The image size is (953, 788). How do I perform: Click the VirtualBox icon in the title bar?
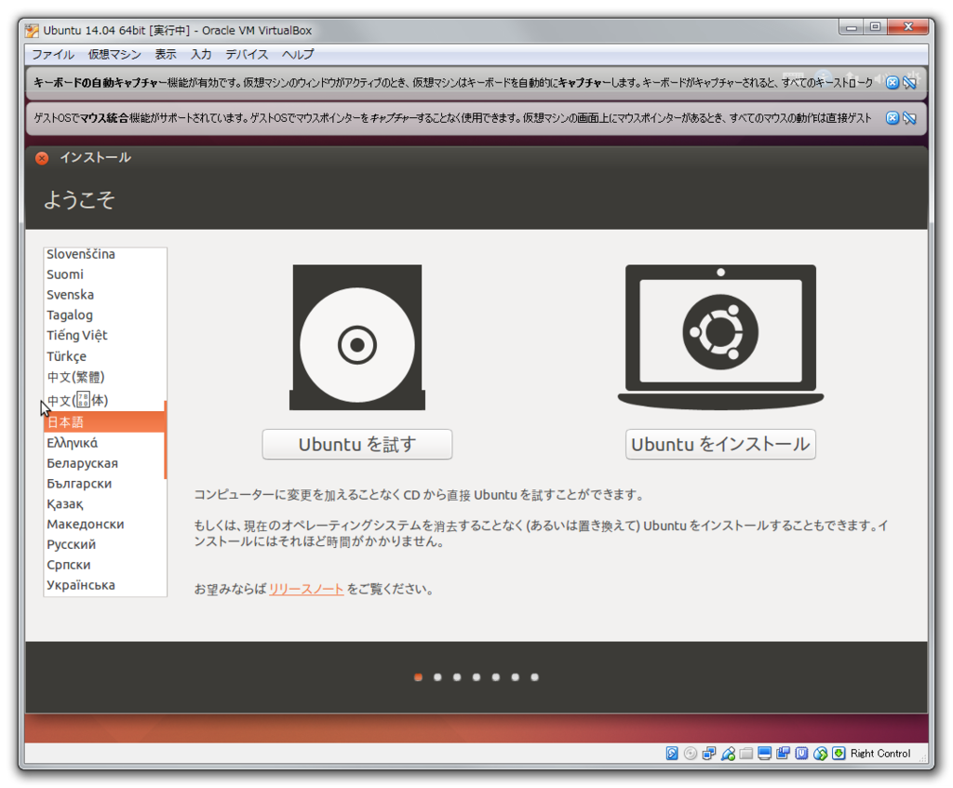[x=33, y=31]
